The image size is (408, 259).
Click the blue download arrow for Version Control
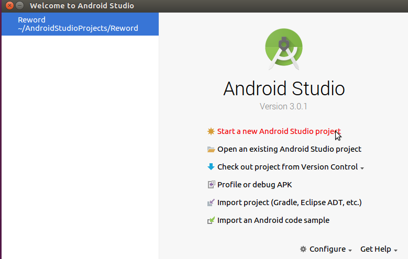coord(211,167)
